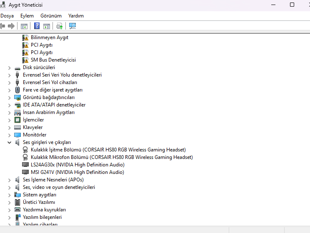The image size is (310, 233).
Task: Click the Bilinmeyen Aygıt warning icon
Action: click(x=25, y=37)
